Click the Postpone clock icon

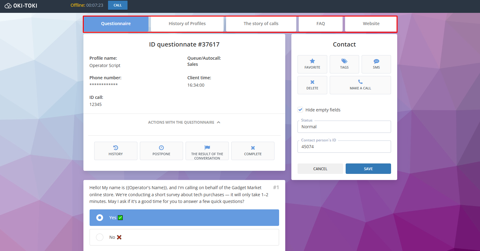pyautogui.click(x=161, y=148)
